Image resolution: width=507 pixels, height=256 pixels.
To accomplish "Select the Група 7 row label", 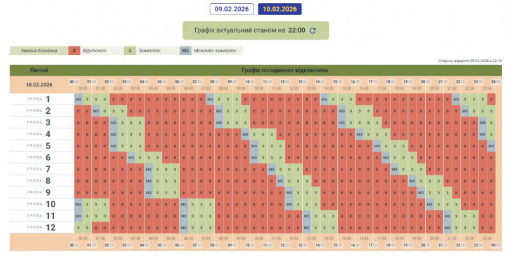I will click(x=39, y=169).
